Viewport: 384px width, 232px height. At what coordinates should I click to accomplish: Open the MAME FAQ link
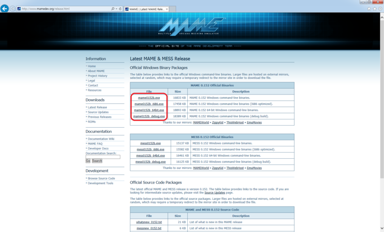pos(95,144)
